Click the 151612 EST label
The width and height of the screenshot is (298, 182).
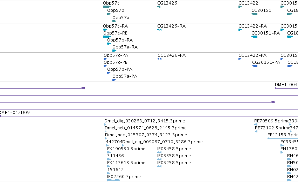point(116,170)
